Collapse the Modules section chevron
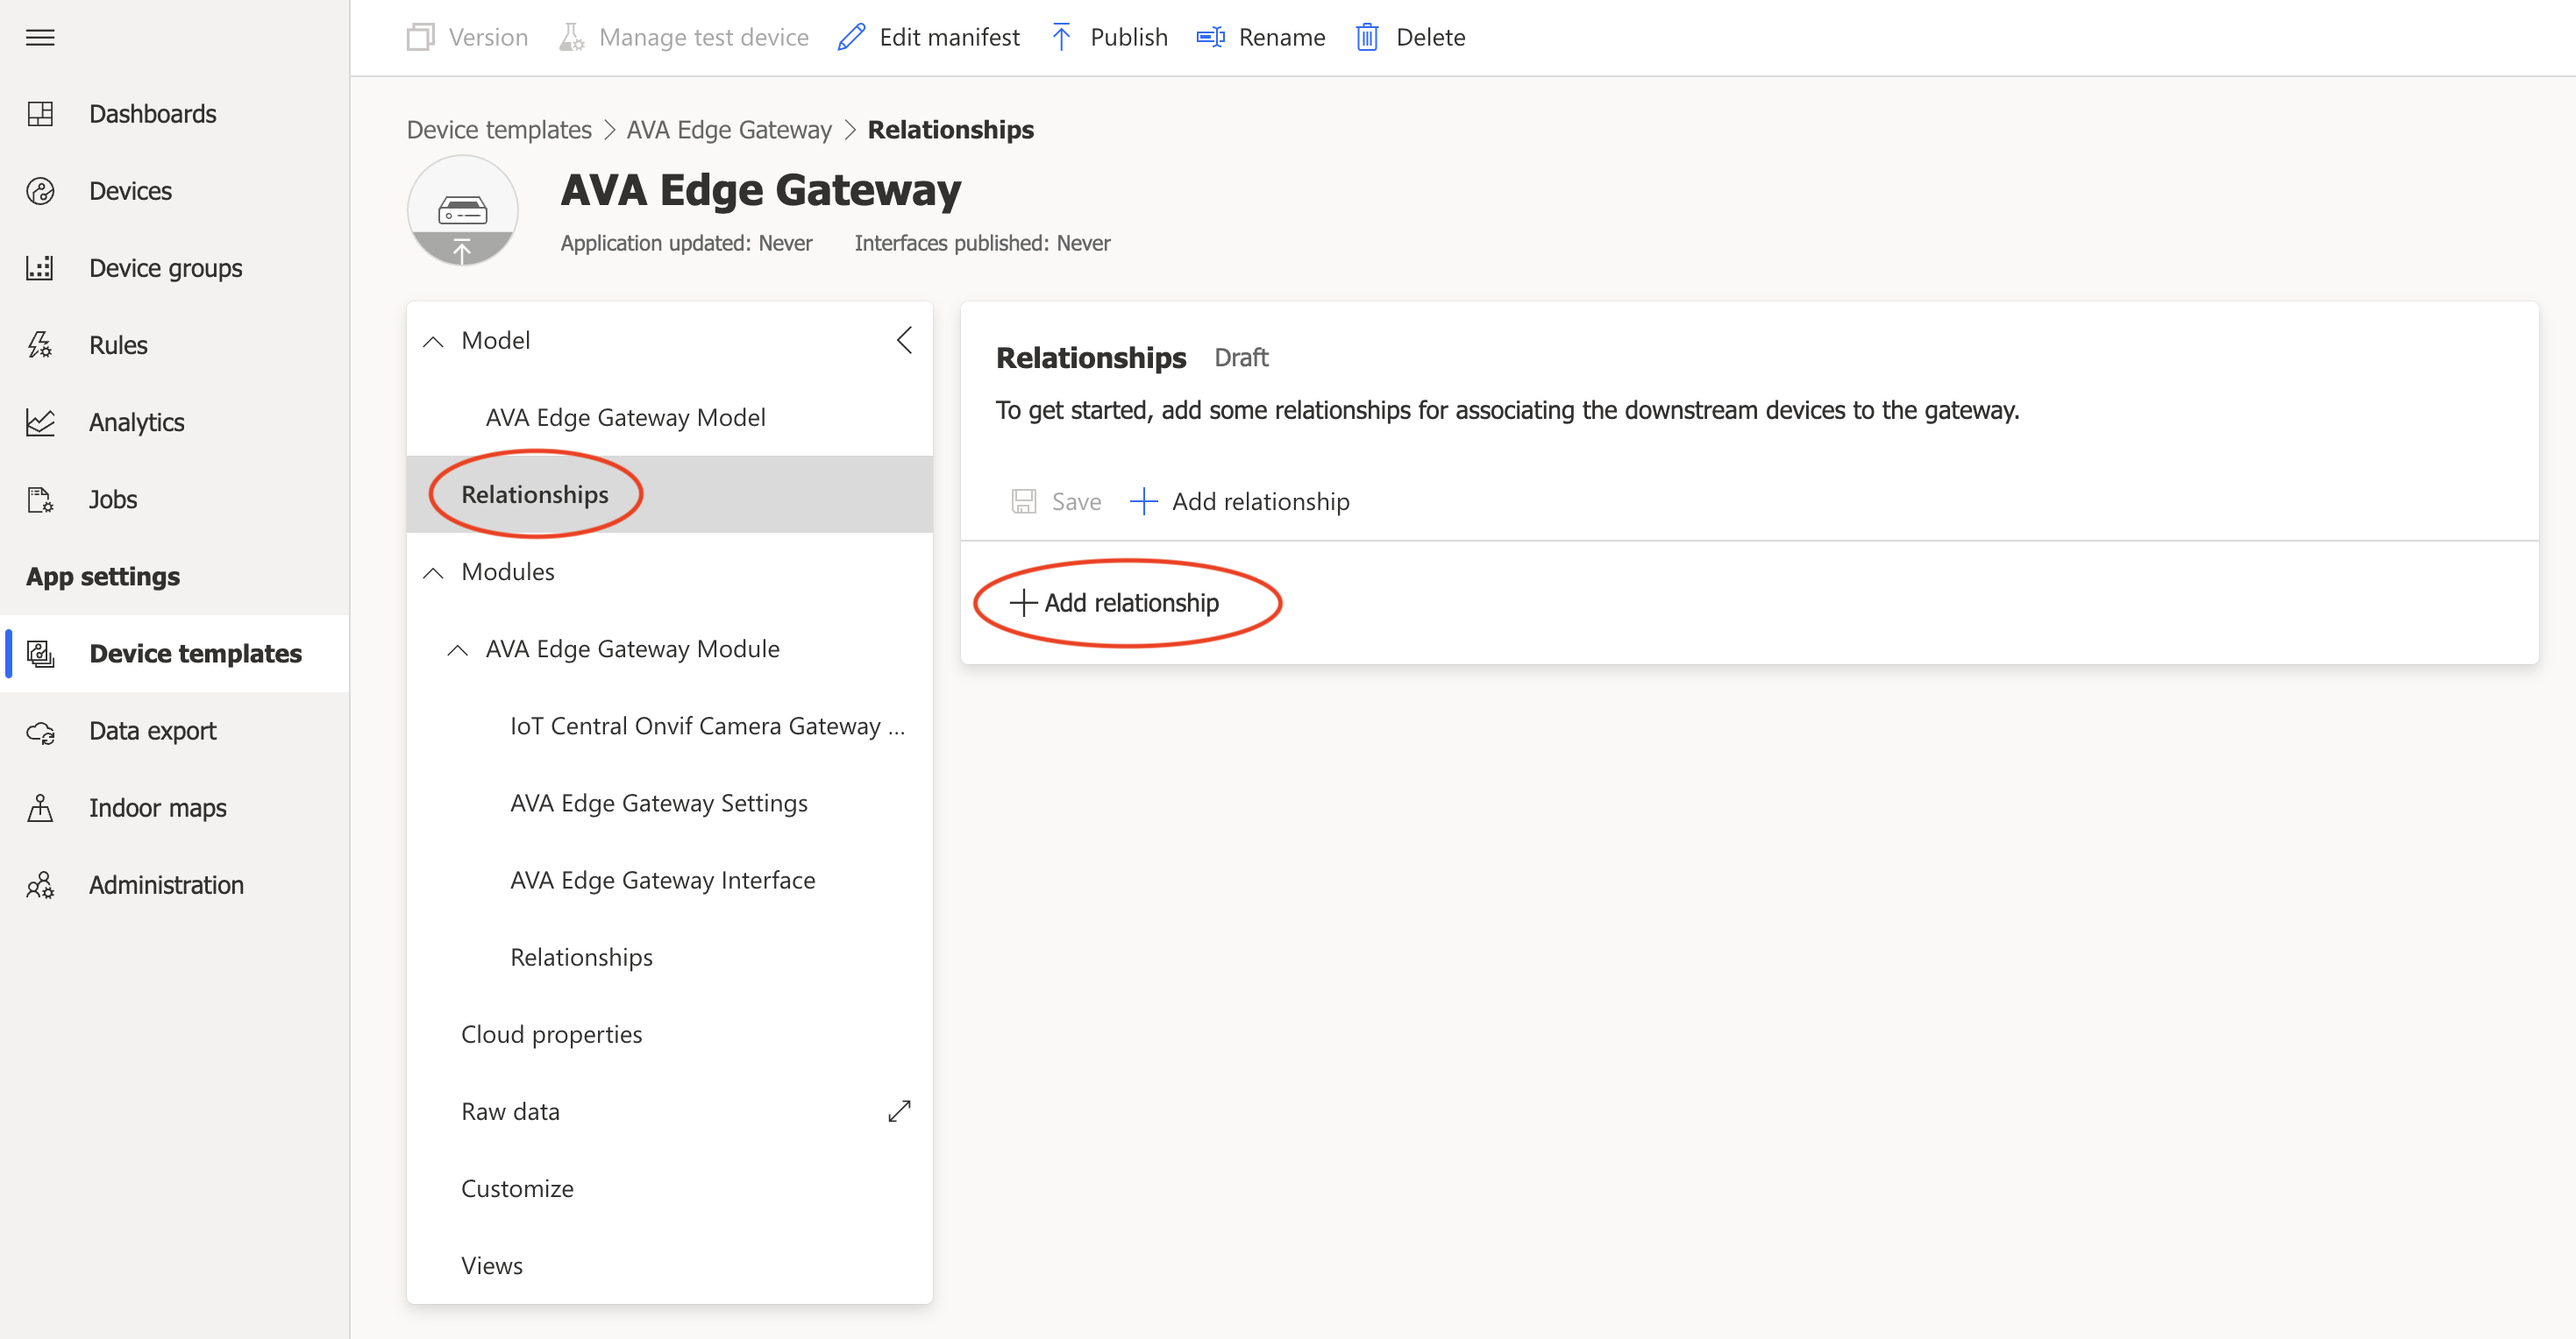Screen dimensions: 2576x1339 point(433,572)
